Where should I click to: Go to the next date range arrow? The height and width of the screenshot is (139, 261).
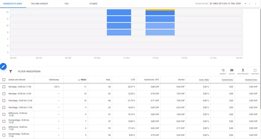[255, 4]
